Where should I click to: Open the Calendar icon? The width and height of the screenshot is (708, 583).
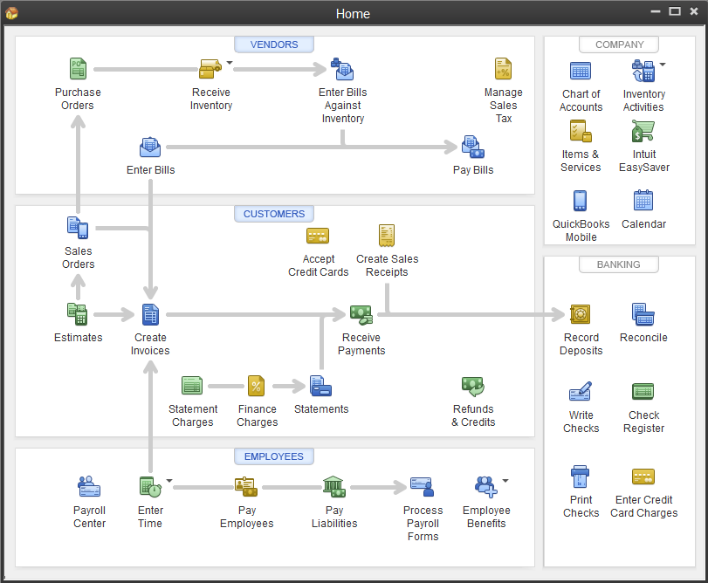(643, 201)
